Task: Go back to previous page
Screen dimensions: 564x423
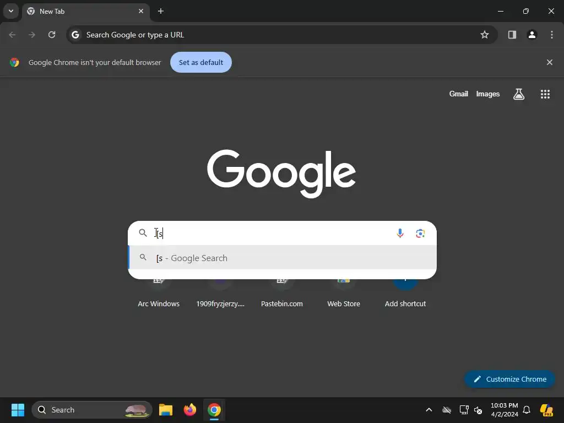Action: point(12,35)
